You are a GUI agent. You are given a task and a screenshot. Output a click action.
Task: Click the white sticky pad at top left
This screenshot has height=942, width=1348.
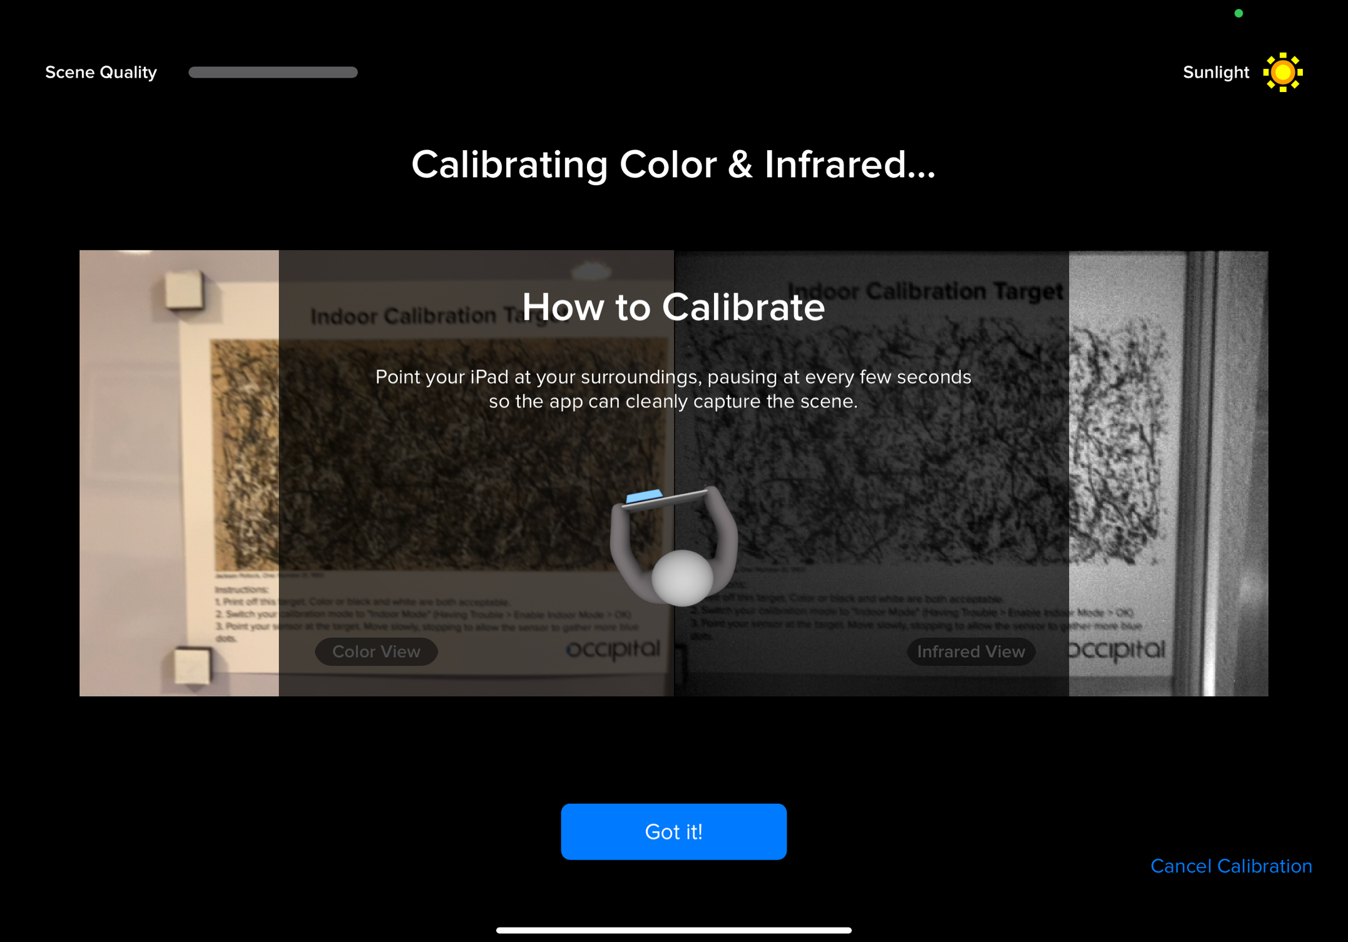pyautogui.click(x=185, y=289)
